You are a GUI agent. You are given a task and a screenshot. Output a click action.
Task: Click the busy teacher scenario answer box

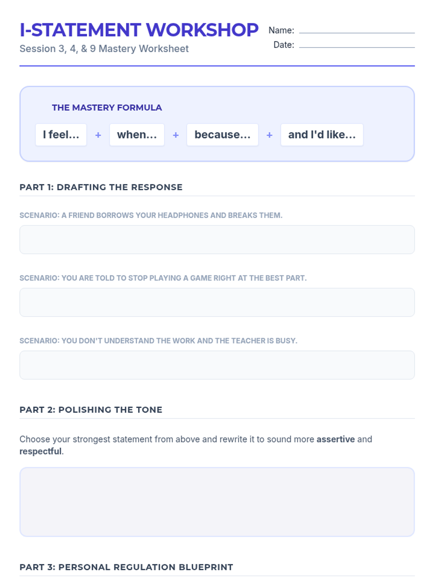click(217, 365)
